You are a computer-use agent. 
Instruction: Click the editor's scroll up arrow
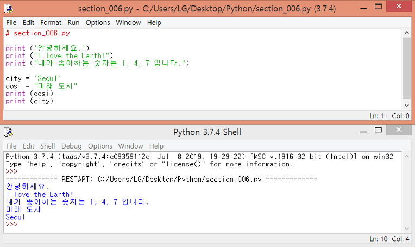click(x=407, y=33)
